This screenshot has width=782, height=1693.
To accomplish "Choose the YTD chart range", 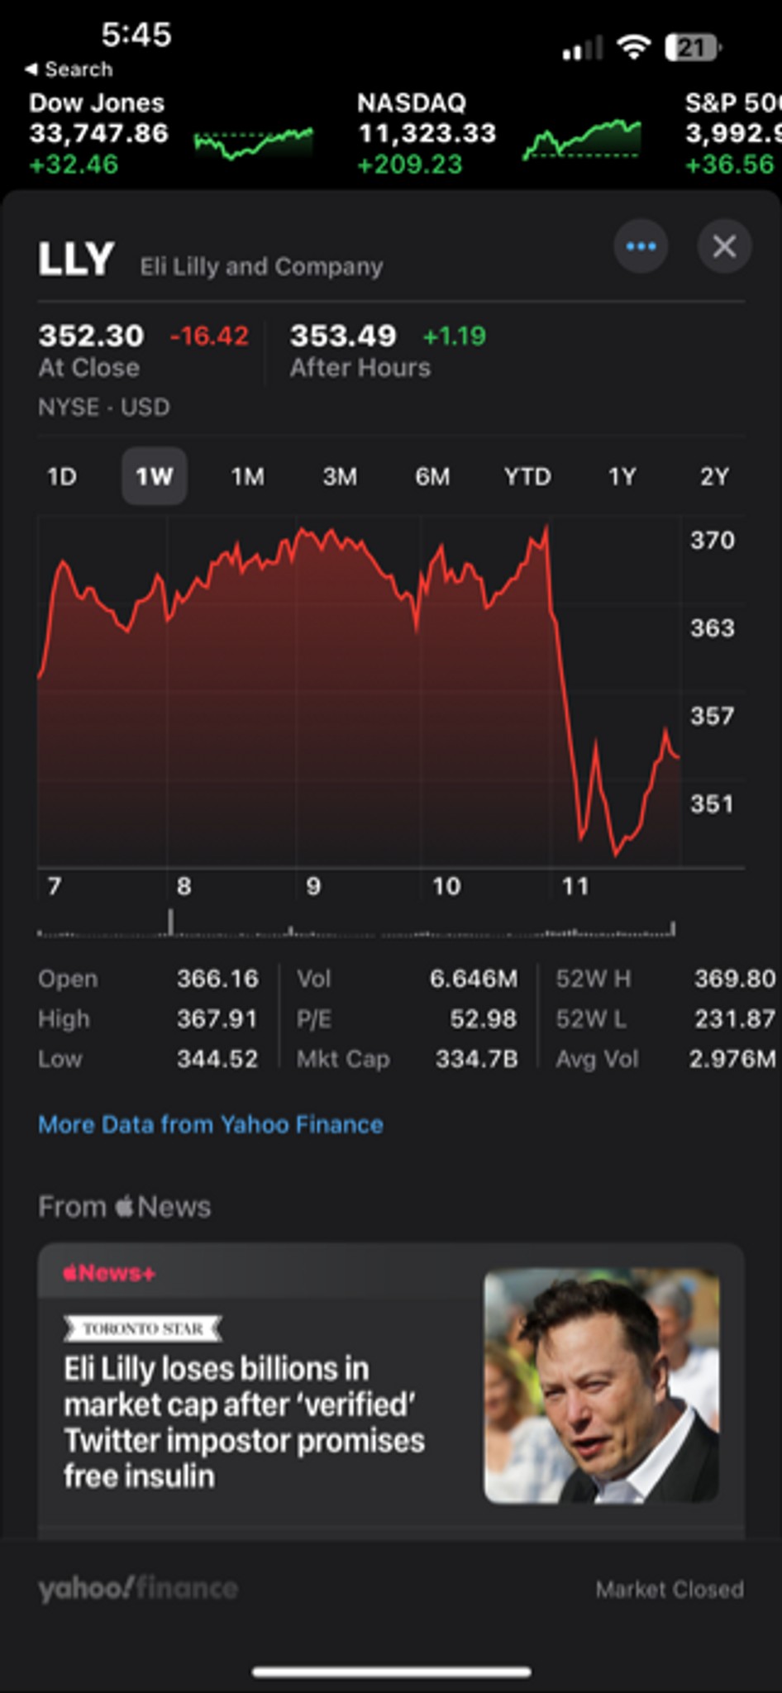I will click(x=527, y=477).
